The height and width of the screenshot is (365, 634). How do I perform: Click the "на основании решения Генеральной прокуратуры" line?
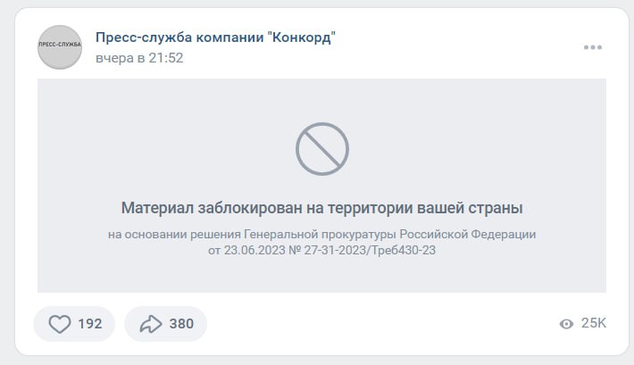click(x=252, y=235)
